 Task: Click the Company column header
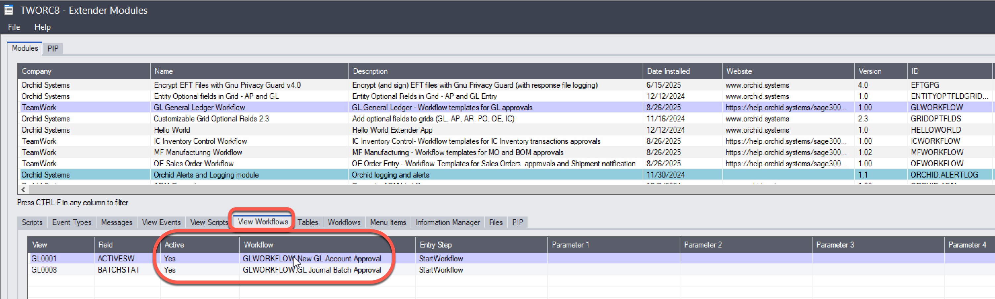point(36,71)
